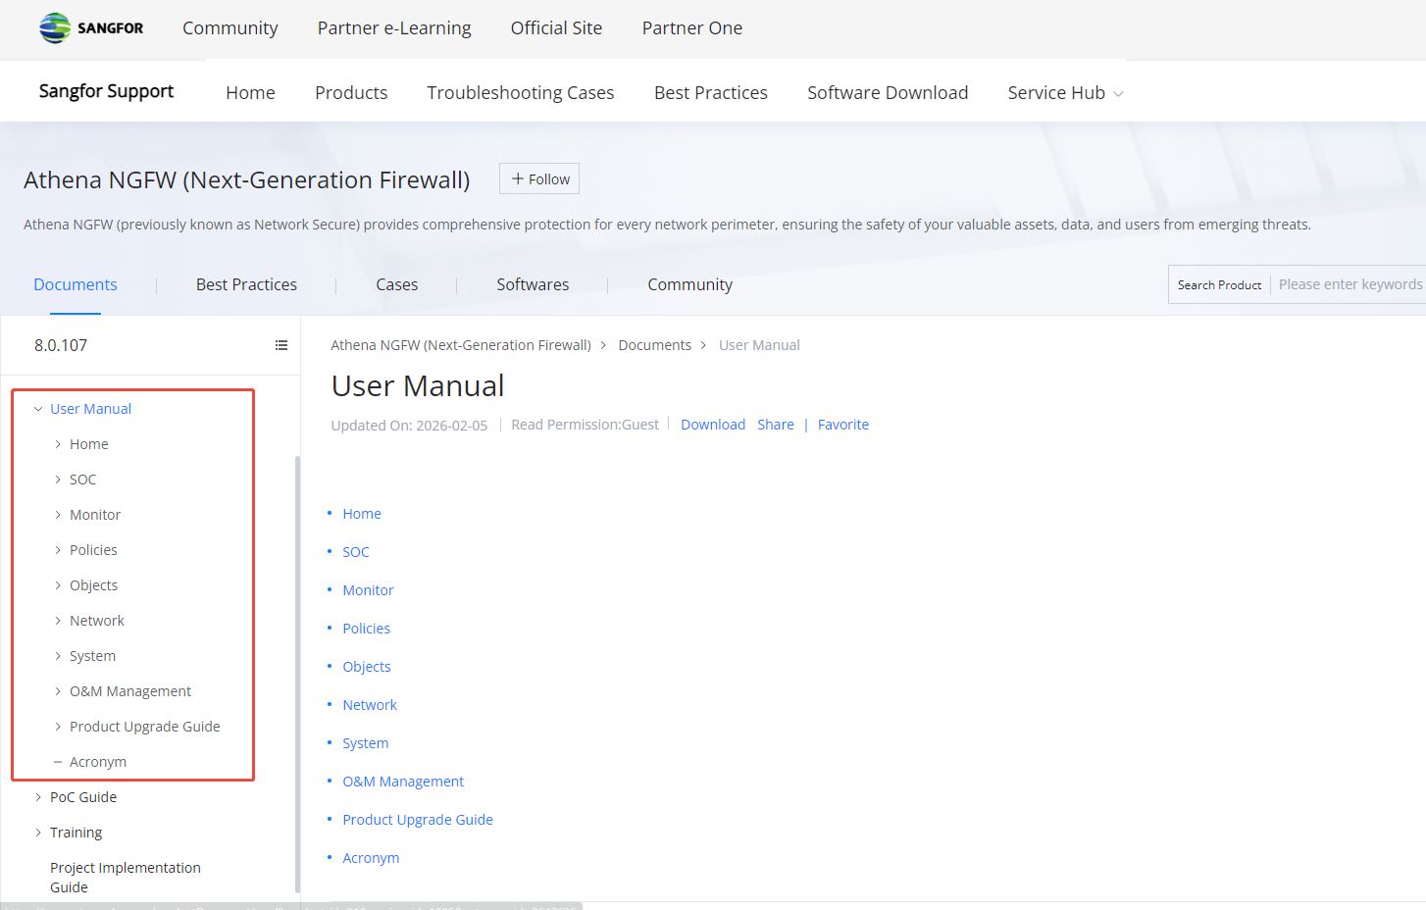This screenshot has width=1426, height=910.
Task: Open Partner e-Learning link
Action: point(394,28)
